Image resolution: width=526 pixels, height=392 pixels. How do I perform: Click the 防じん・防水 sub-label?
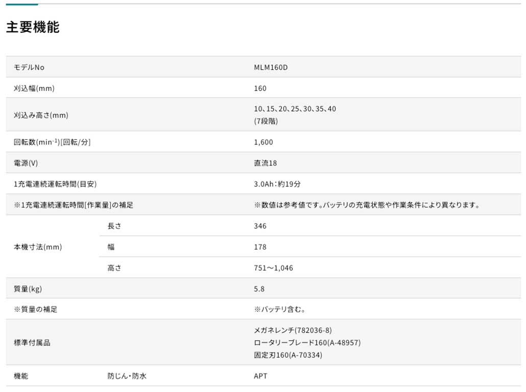click(x=127, y=376)
